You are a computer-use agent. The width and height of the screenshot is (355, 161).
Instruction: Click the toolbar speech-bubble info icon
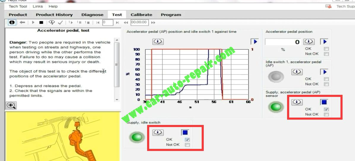coord(52,22)
